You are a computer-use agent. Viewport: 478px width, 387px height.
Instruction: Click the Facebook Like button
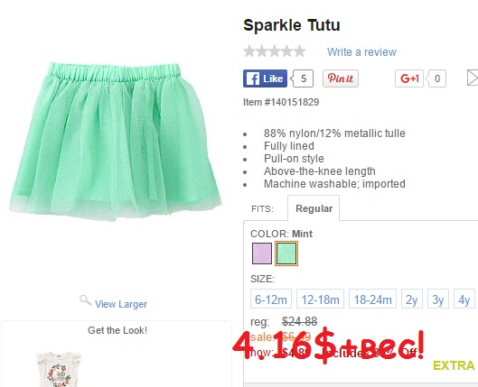265,78
